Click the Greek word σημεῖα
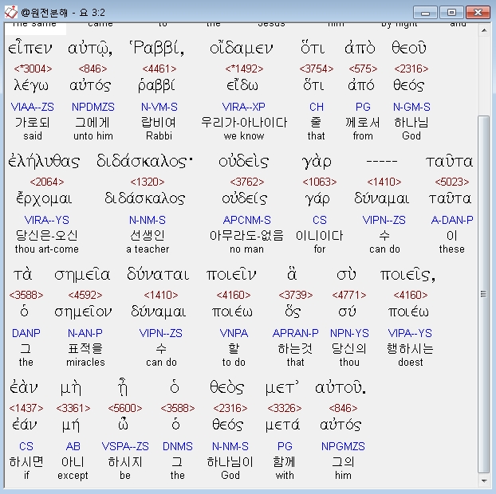 (82, 274)
